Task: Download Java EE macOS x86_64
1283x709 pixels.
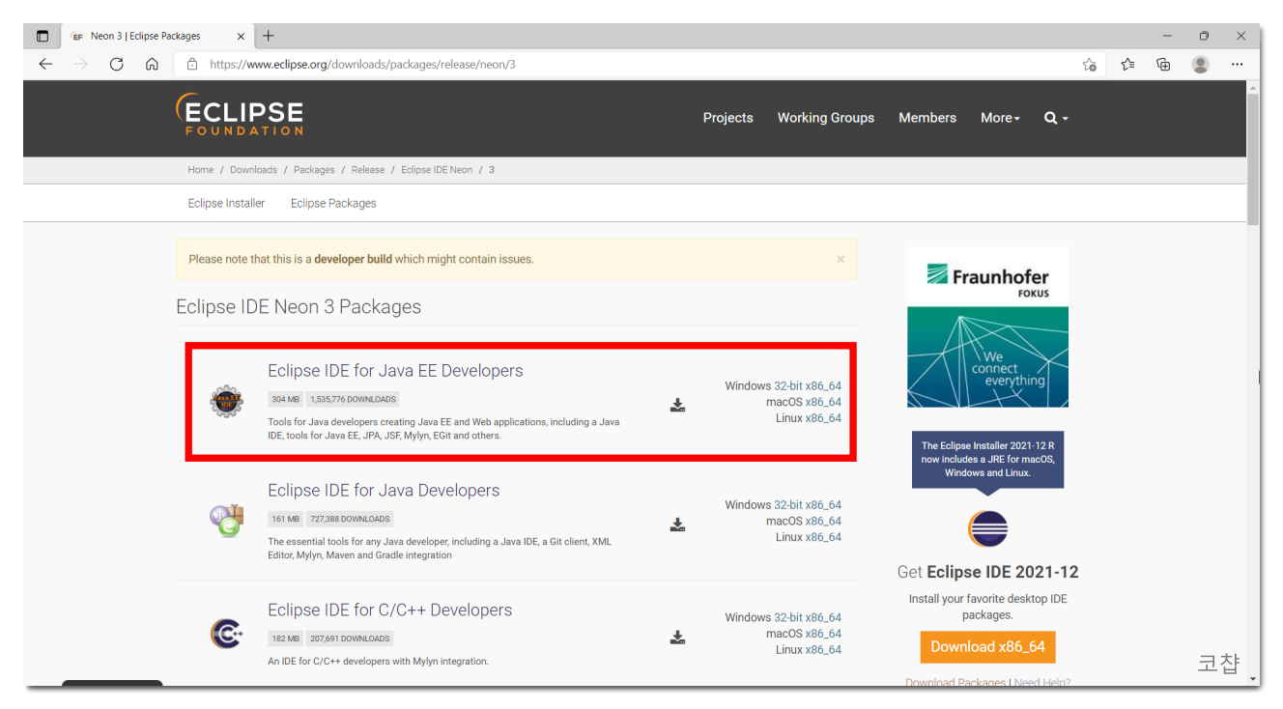Action: coord(823,402)
